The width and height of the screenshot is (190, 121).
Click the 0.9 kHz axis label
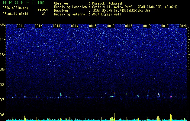(3, 70)
